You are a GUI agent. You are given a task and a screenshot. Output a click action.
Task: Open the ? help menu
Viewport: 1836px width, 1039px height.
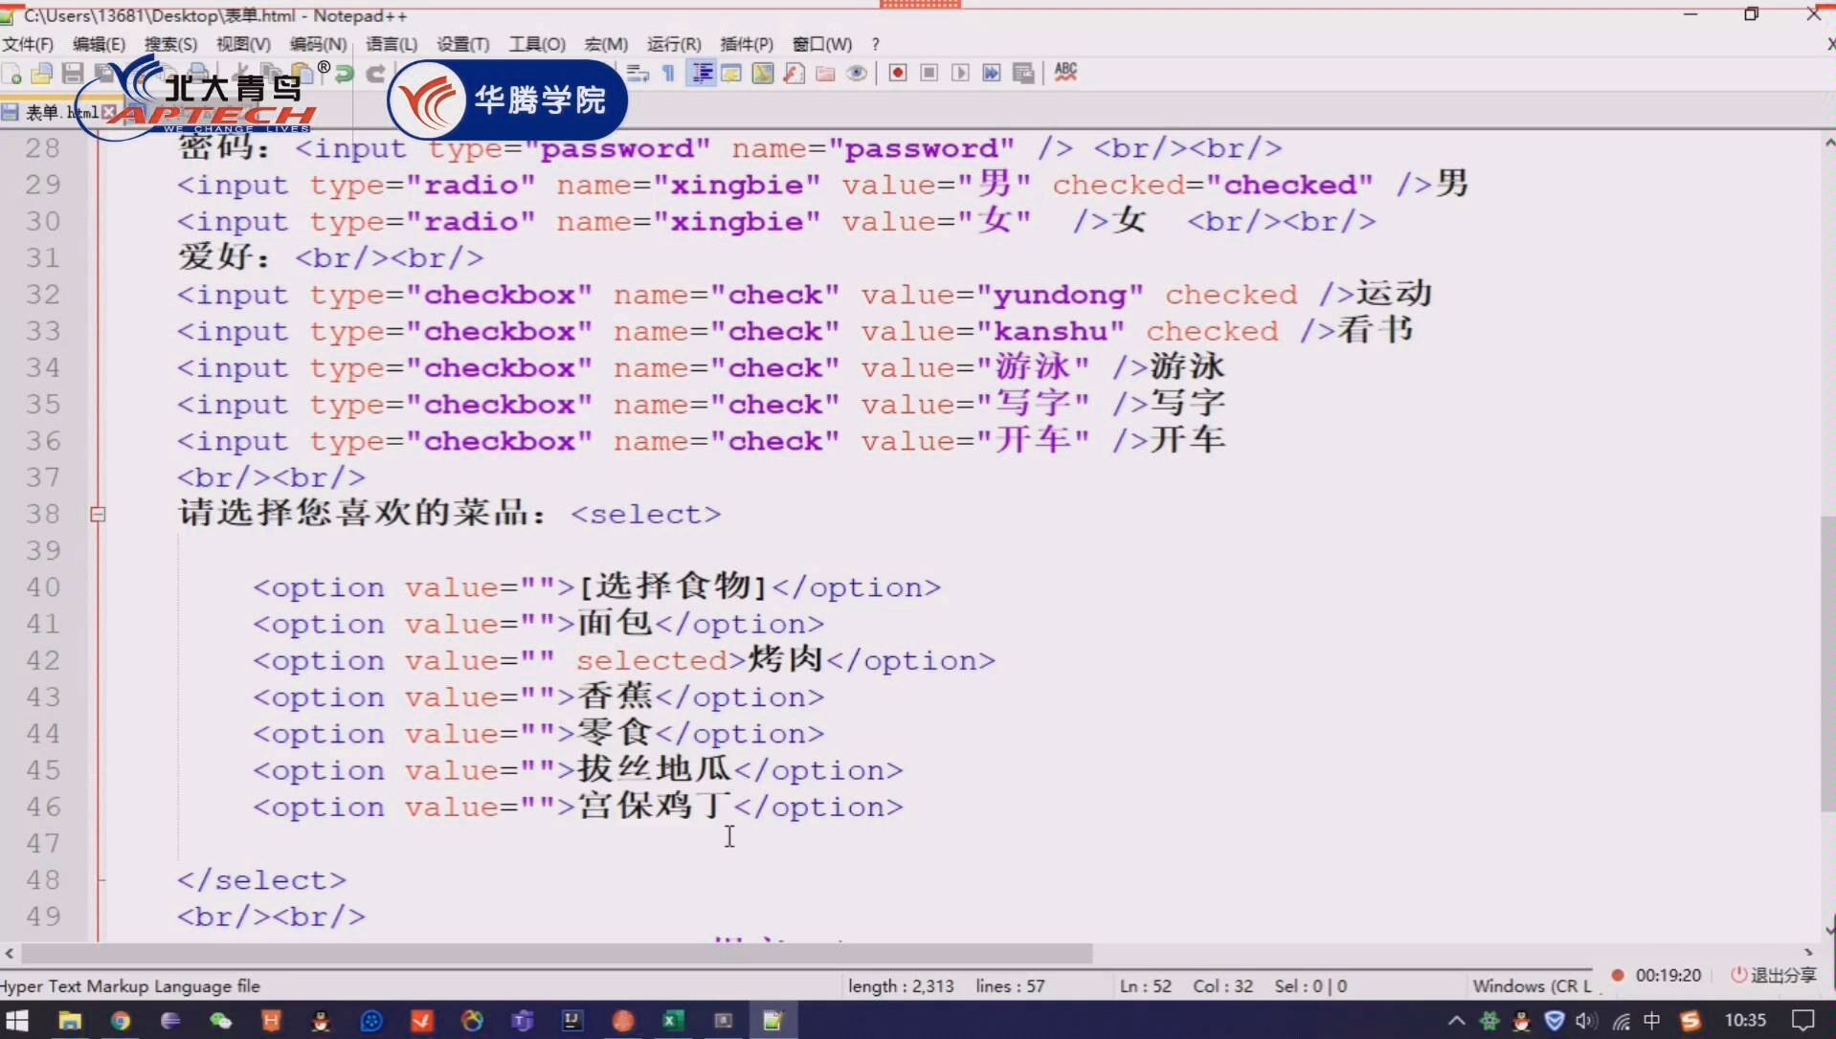point(875,44)
